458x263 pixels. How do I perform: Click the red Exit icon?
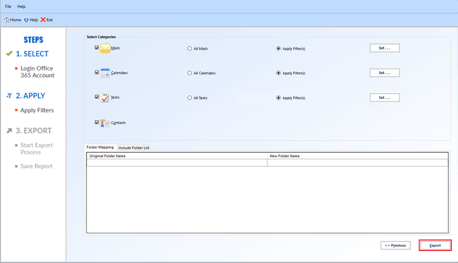[43, 20]
